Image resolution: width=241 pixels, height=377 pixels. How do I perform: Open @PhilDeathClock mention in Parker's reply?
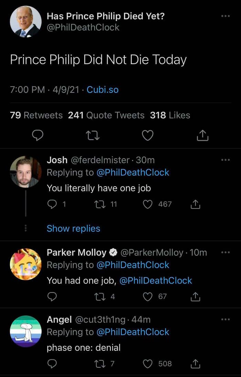pyautogui.click(x=156, y=280)
